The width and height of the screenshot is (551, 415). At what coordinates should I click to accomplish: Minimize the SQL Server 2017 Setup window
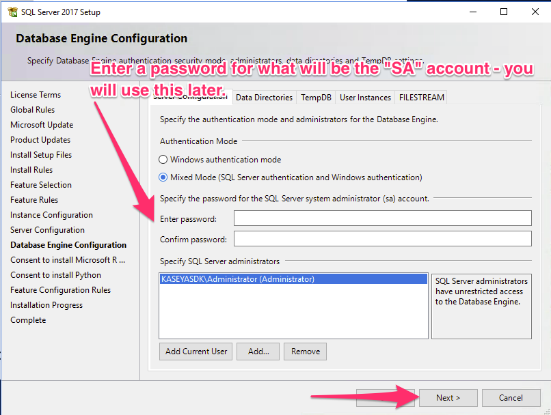click(x=473, y=12)
